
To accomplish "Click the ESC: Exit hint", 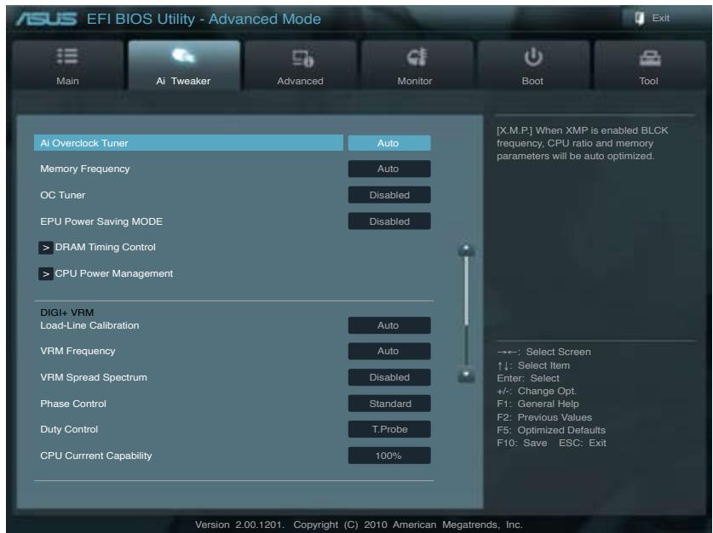I will coord(583,443).
